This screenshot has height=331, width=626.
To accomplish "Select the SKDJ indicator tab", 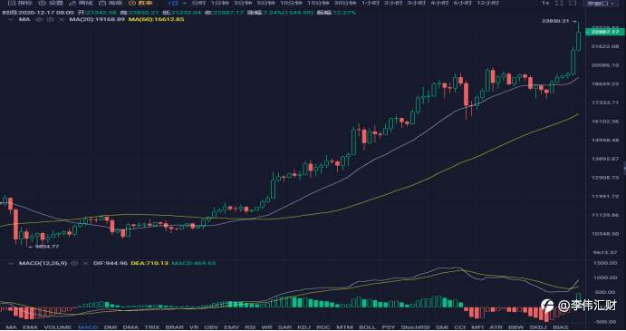I will coord(537,327).
